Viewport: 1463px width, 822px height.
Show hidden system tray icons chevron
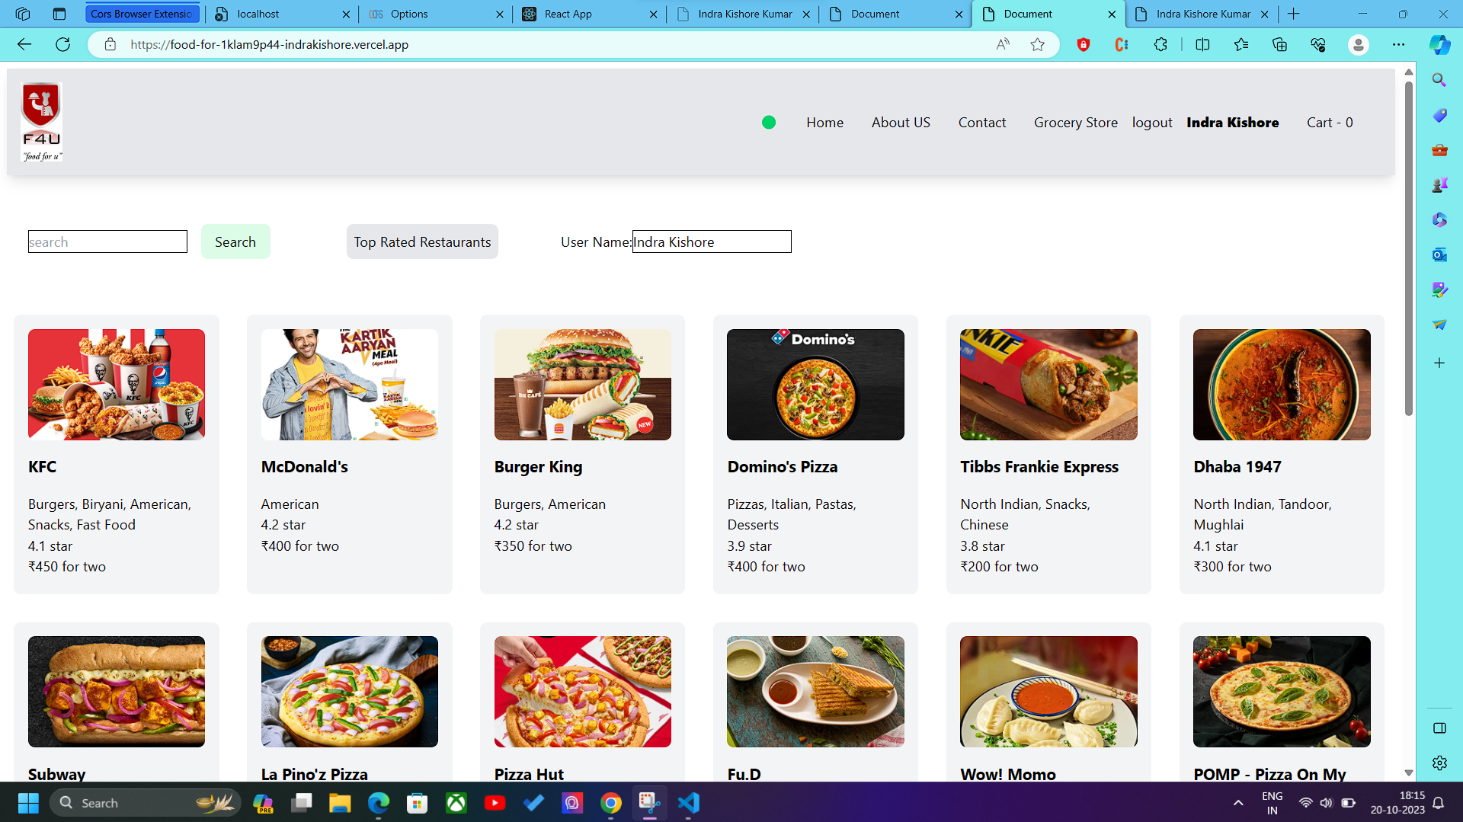pos(1238,803)
